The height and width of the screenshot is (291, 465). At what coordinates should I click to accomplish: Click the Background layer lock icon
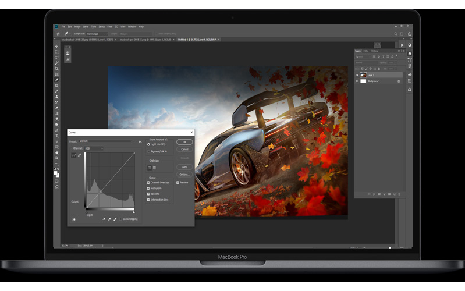coord(399,81)
